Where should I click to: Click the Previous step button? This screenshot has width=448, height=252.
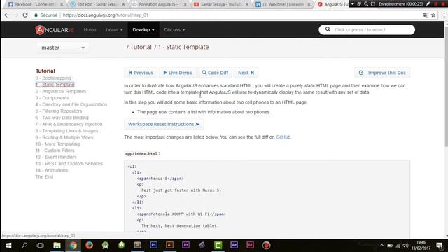click(x=141, y=73)
